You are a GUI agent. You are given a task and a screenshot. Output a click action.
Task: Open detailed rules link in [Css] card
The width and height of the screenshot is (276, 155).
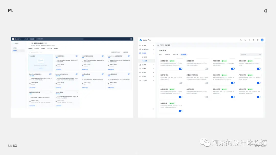point(85,88)
